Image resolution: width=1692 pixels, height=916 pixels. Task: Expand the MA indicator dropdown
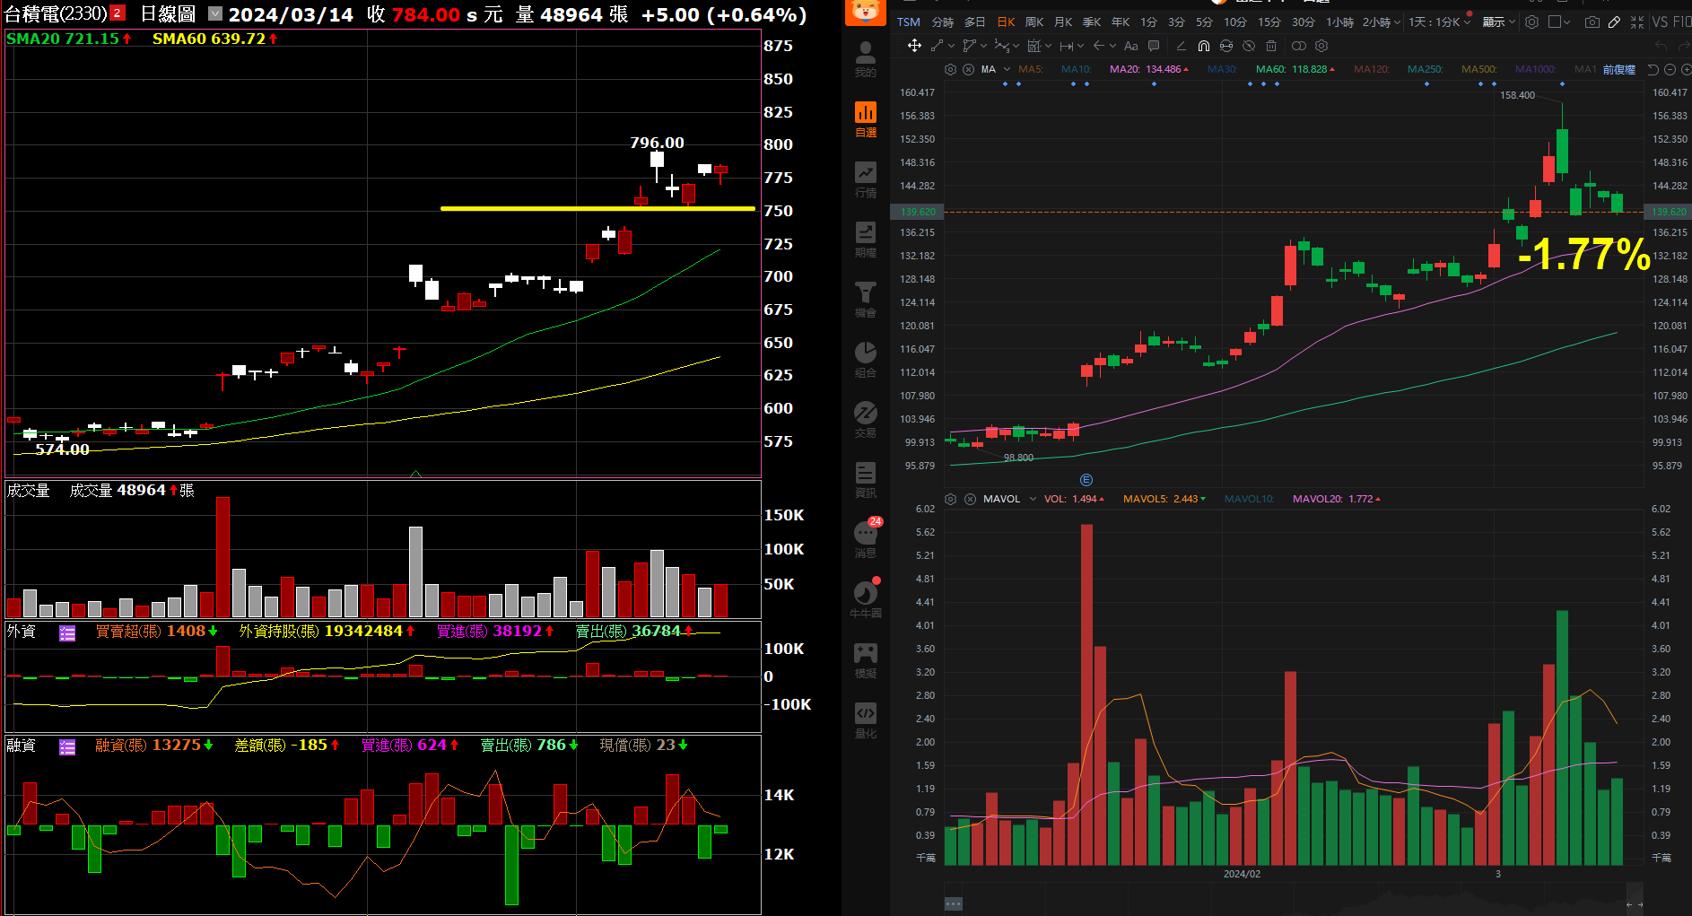pyautogui.click(x=1007, y=69)
